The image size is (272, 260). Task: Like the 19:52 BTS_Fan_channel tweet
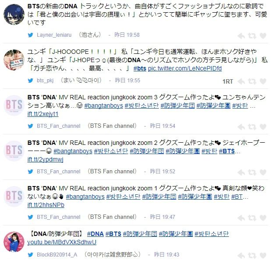263,172
